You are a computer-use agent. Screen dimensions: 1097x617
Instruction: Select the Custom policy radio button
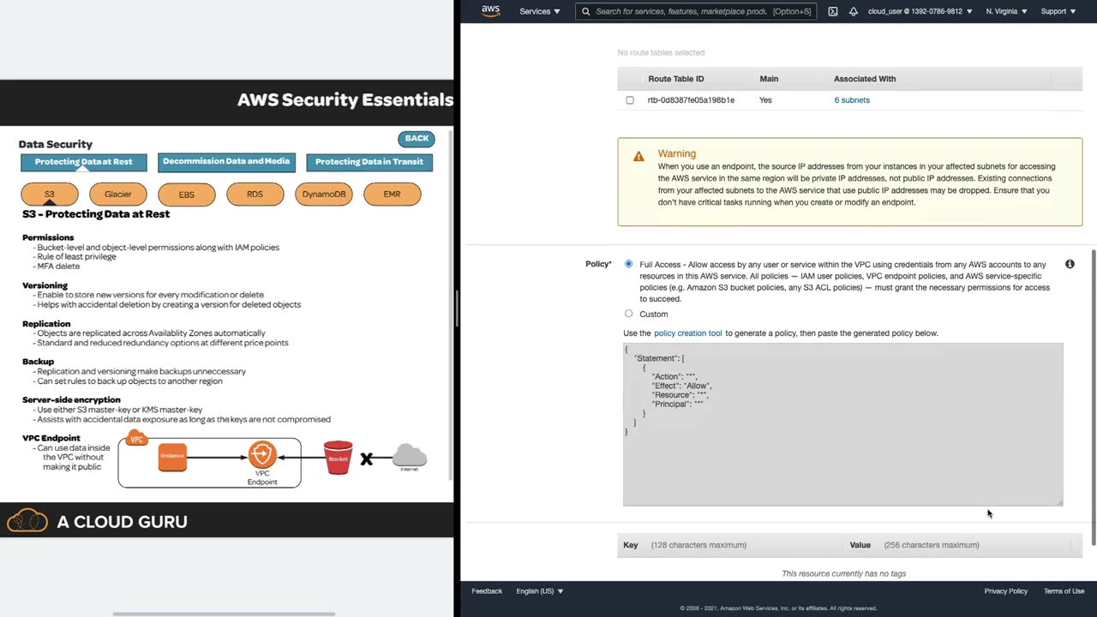(x=629, y=314)
